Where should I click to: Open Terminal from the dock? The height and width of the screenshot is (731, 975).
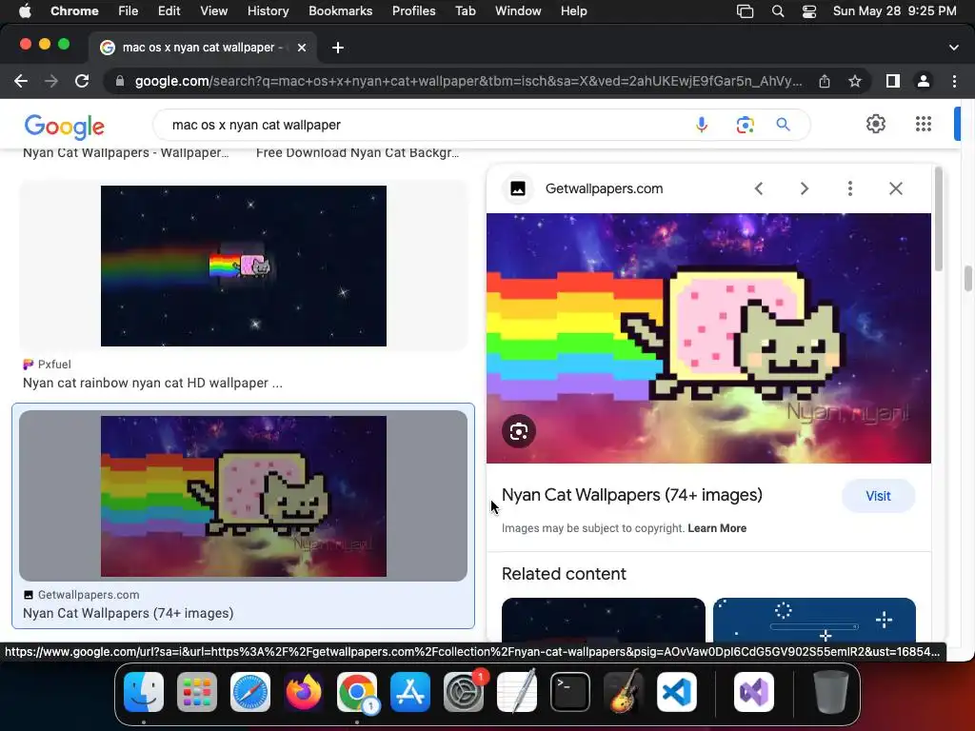point(570,692)
